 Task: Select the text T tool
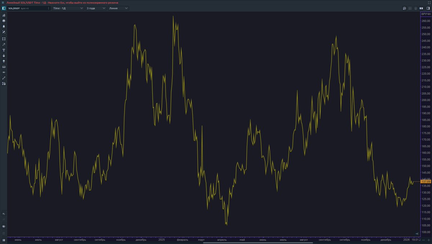4,50
